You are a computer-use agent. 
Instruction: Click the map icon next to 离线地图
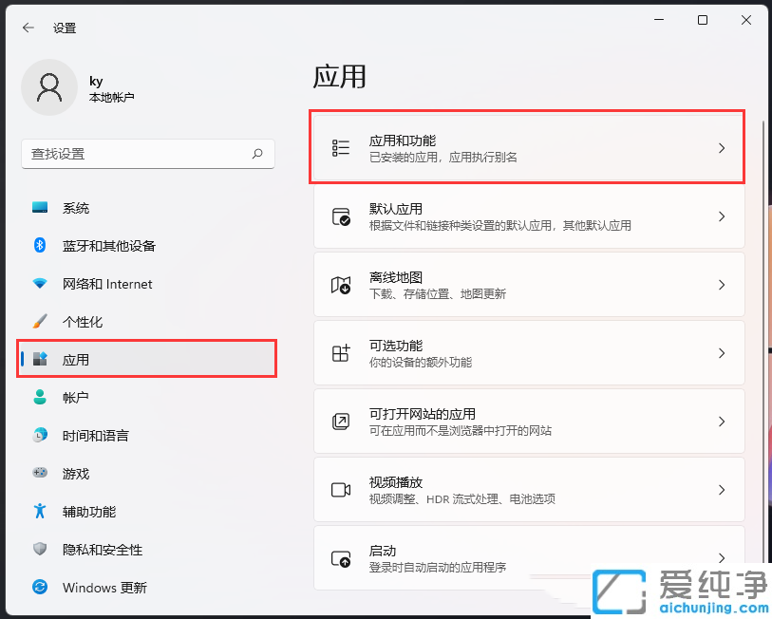pyautogui.click(x=341, y=284)
